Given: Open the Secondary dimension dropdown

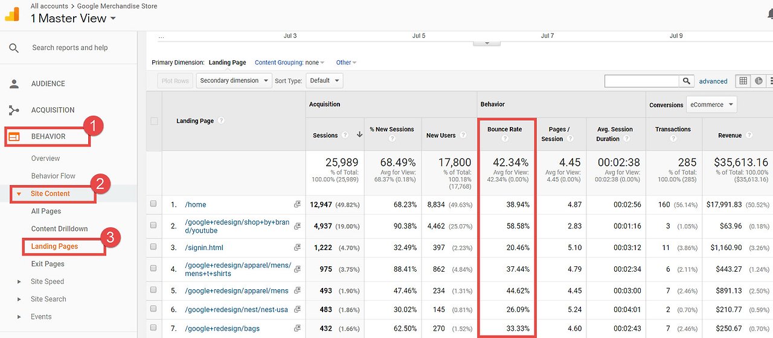Looking at the screenshot, I should pyautogui.click(x=234, y=81).
